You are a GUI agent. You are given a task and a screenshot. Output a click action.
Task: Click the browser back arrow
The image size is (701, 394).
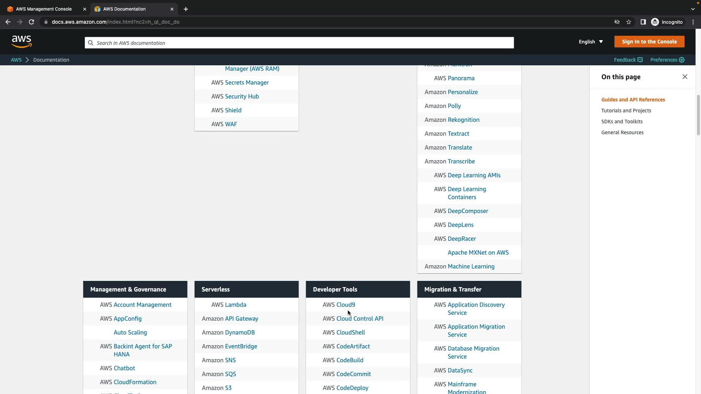(8, 22)
